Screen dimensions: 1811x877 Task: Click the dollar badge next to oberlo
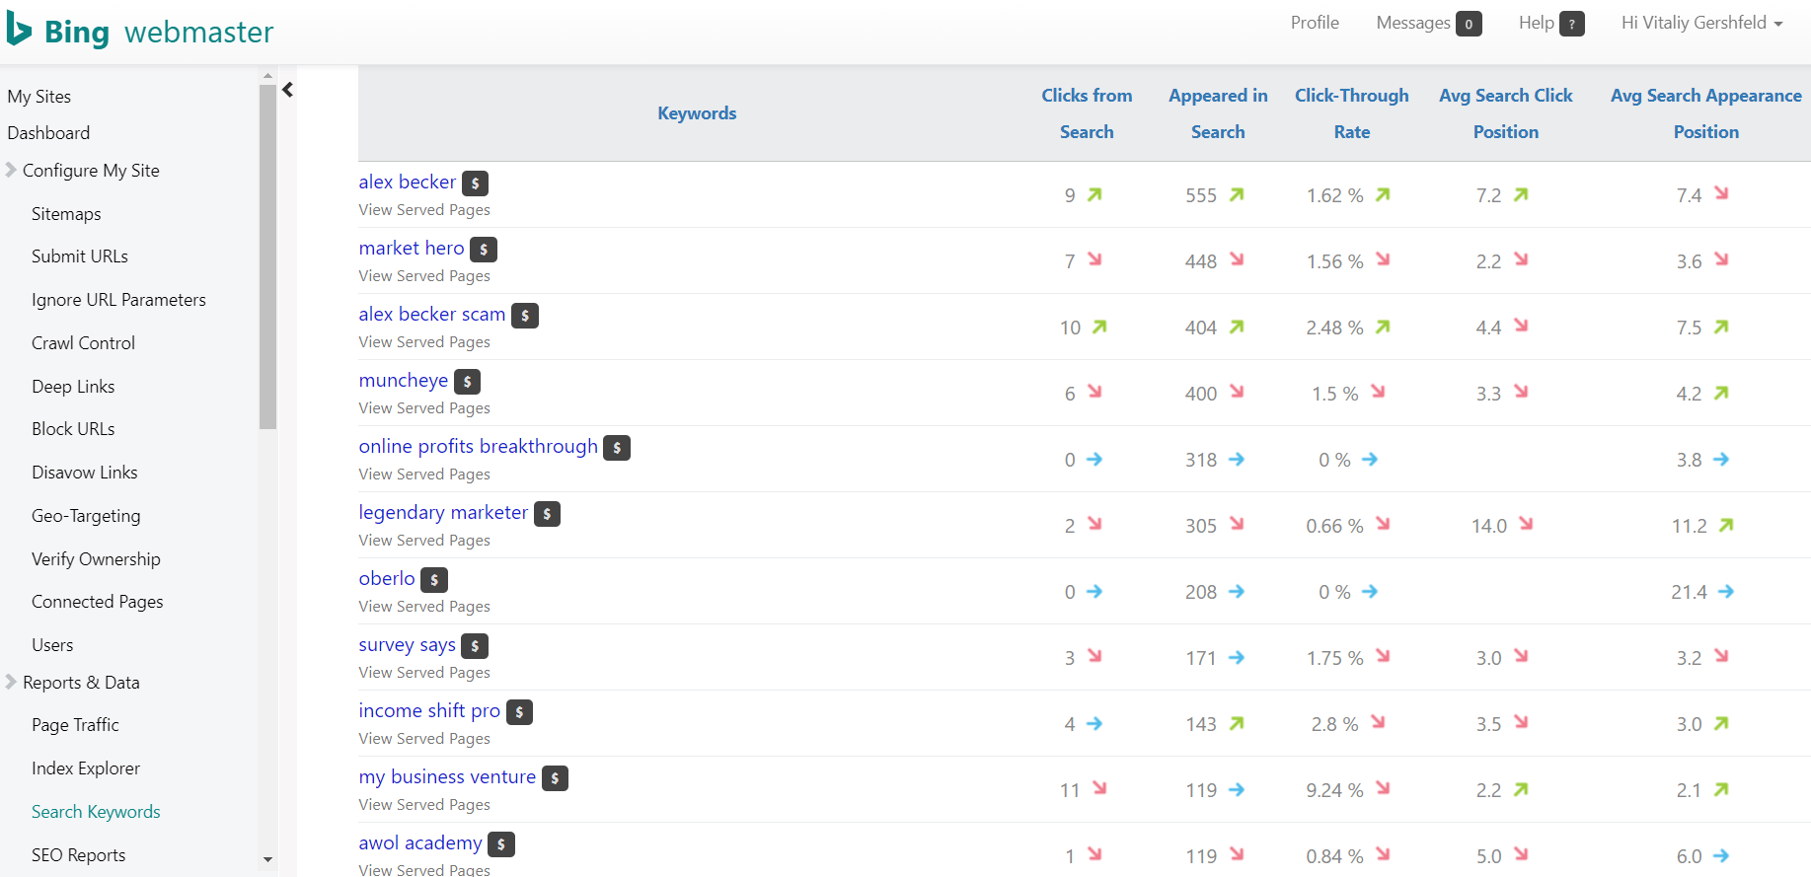tap(434, 580)
